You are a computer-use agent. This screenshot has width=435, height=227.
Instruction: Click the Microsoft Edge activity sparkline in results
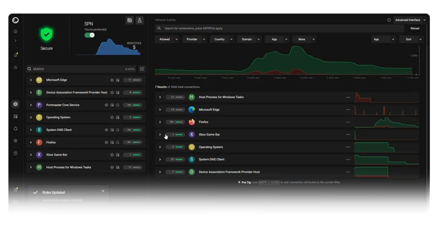(x=387, y=110)
